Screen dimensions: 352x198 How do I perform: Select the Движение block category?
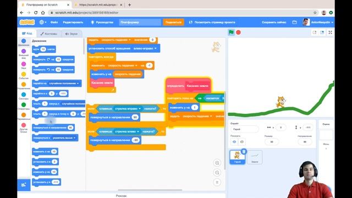(24, 42)
